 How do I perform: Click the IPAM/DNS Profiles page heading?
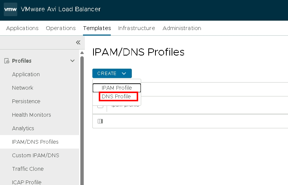click(x=138, y=52)
